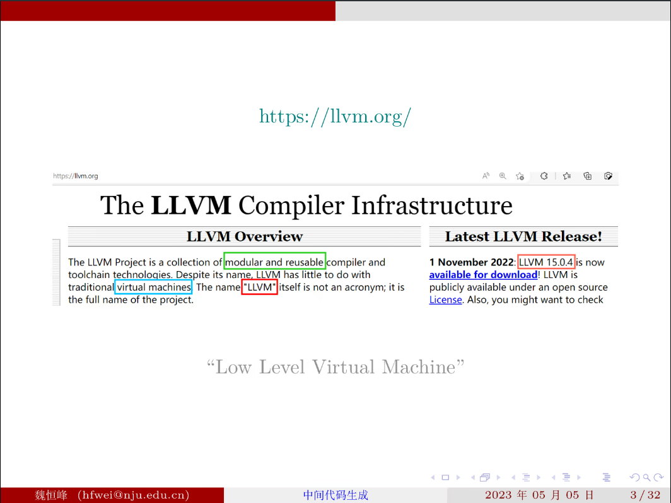This screenshot has height=503, width=671.
Task: Click the Beamer go-back curved arrow
Action: pyautogui.click(x=634, y=477)
